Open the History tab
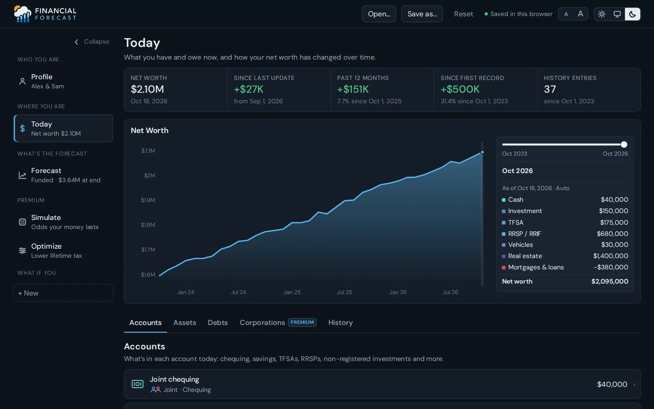 click(x=340, y=322)
